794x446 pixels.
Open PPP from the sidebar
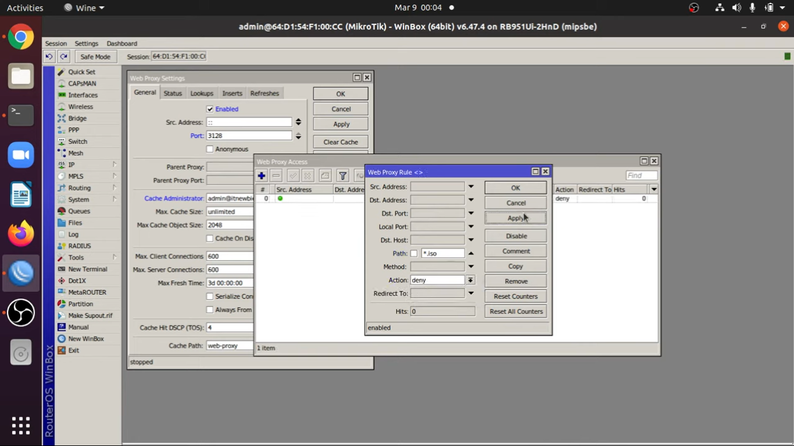tap(73, 130)
